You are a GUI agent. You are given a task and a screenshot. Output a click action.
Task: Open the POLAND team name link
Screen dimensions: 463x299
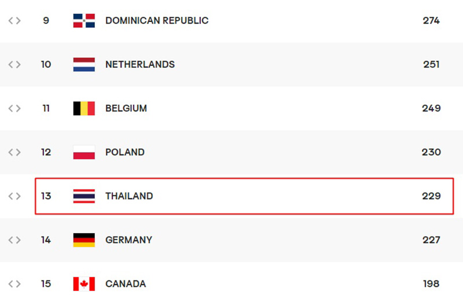125,153
